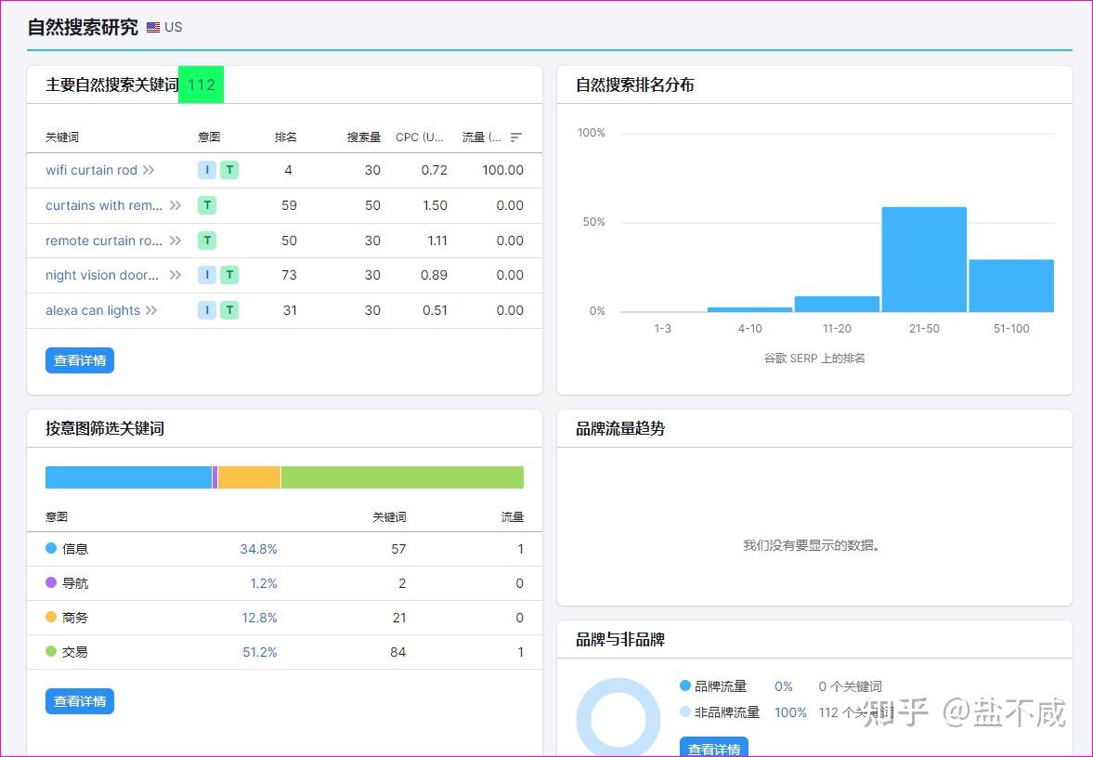The height and width of the screenshot is (757, 1093).
Task: Click the 51.2% percentage for 交易
Action: [259, 652]
